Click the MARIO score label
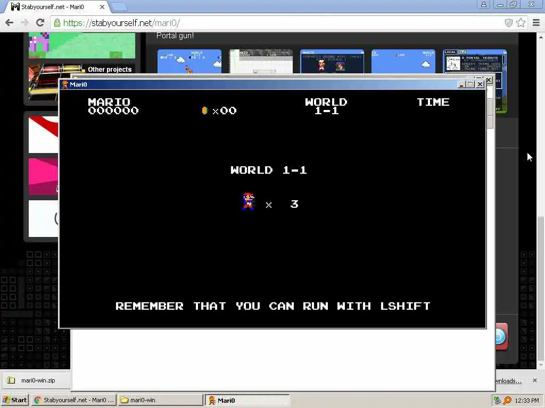Image resolution: width=545 pixels, height=408 pixels. click(109, 101)
